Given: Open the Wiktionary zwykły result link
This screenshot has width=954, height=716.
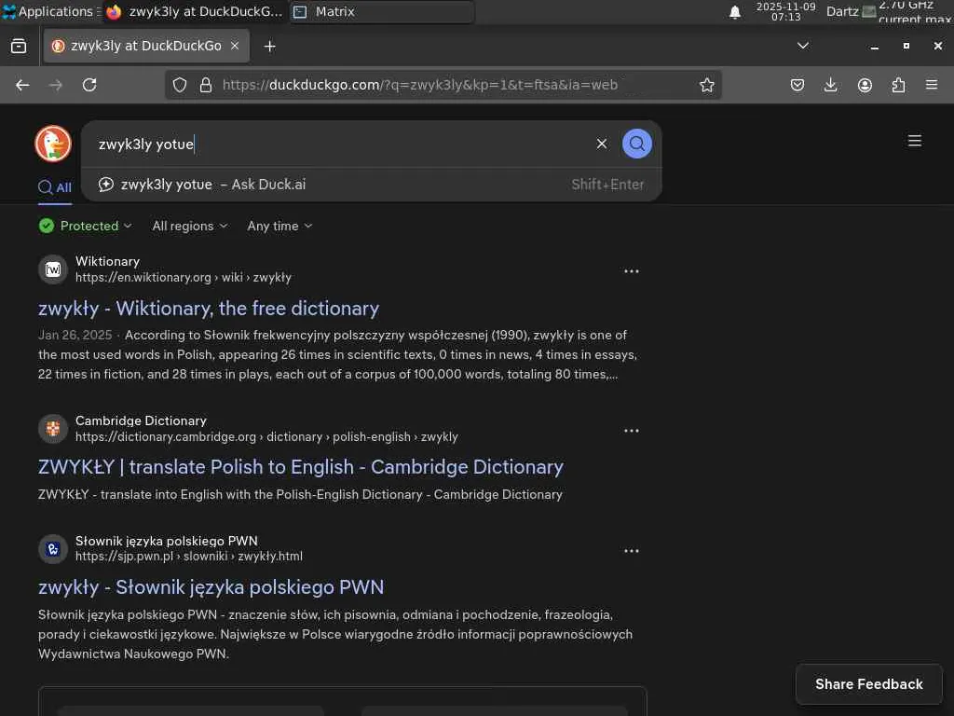Looking at the screenshot, I should pyautogui.click(x=209, y=308).
